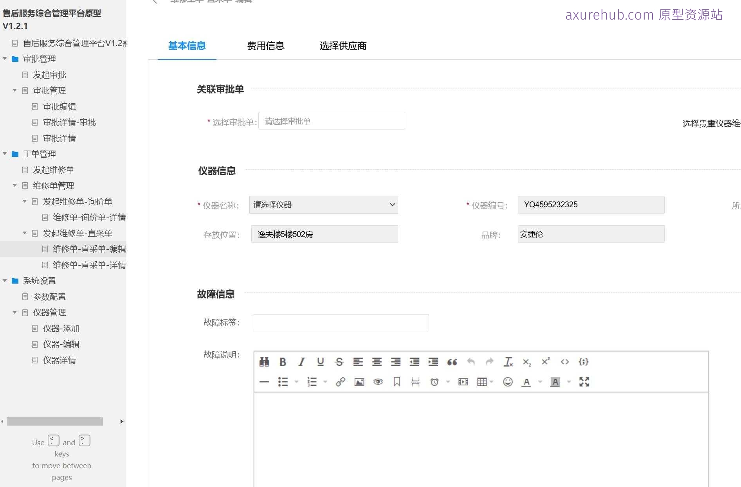Insert an image into the fault description
This screenshot has height=487, width=741.
point(359,382)
